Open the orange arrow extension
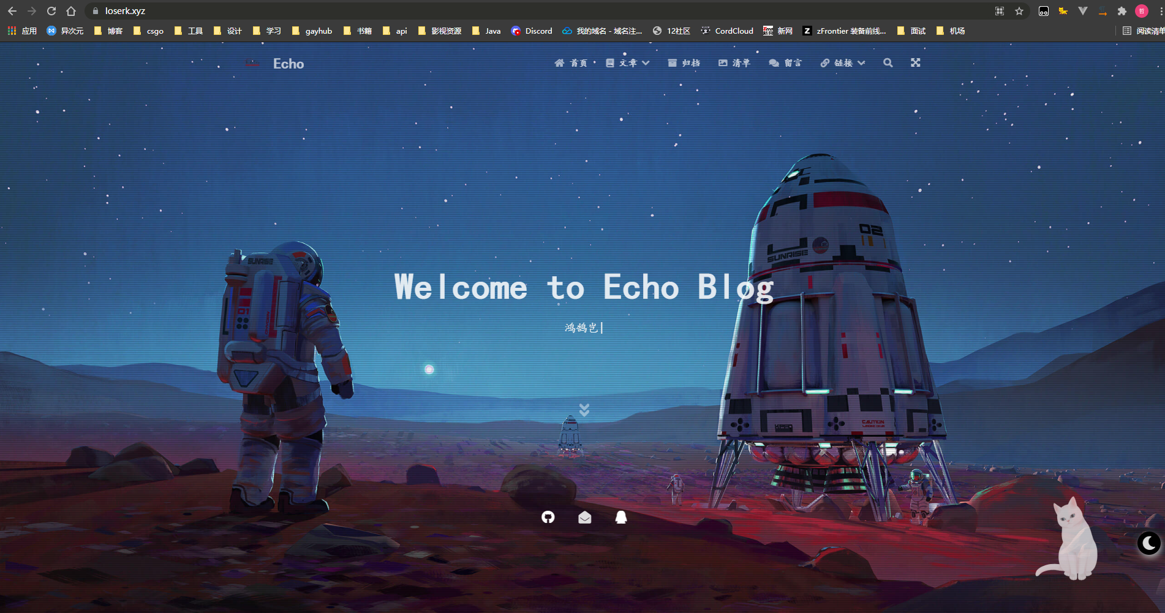This screenshot has height=613, width=1165. pyautogui.click(x=1103, y=11)
